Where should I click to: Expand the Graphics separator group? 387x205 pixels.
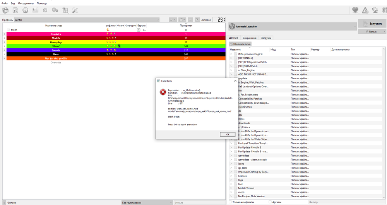pos(4,34)
